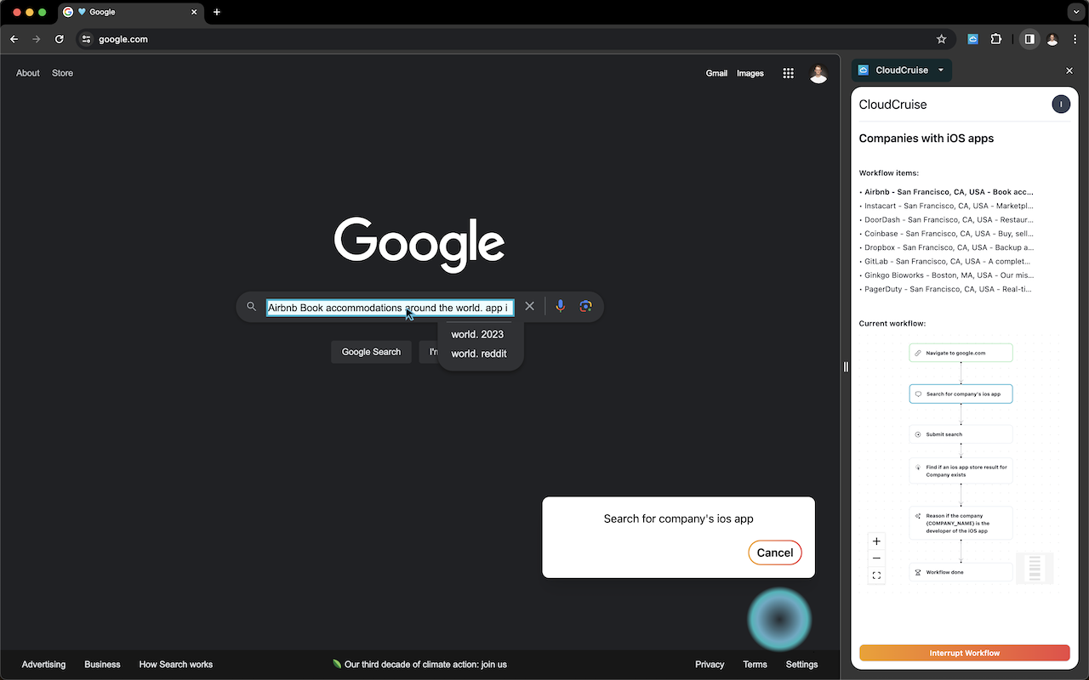The width and height of the screenshot is (1089, 680).
Task: Open the Google apps grid icon
Action: point(788,73)
